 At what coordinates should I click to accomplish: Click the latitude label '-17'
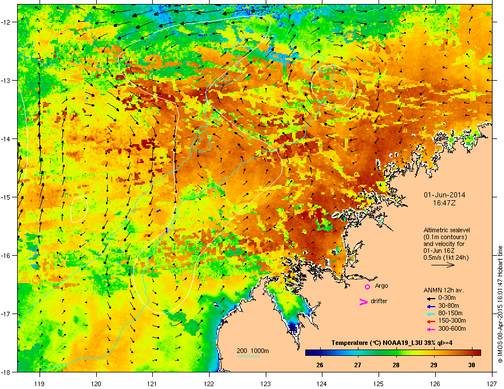coord(6,313)
